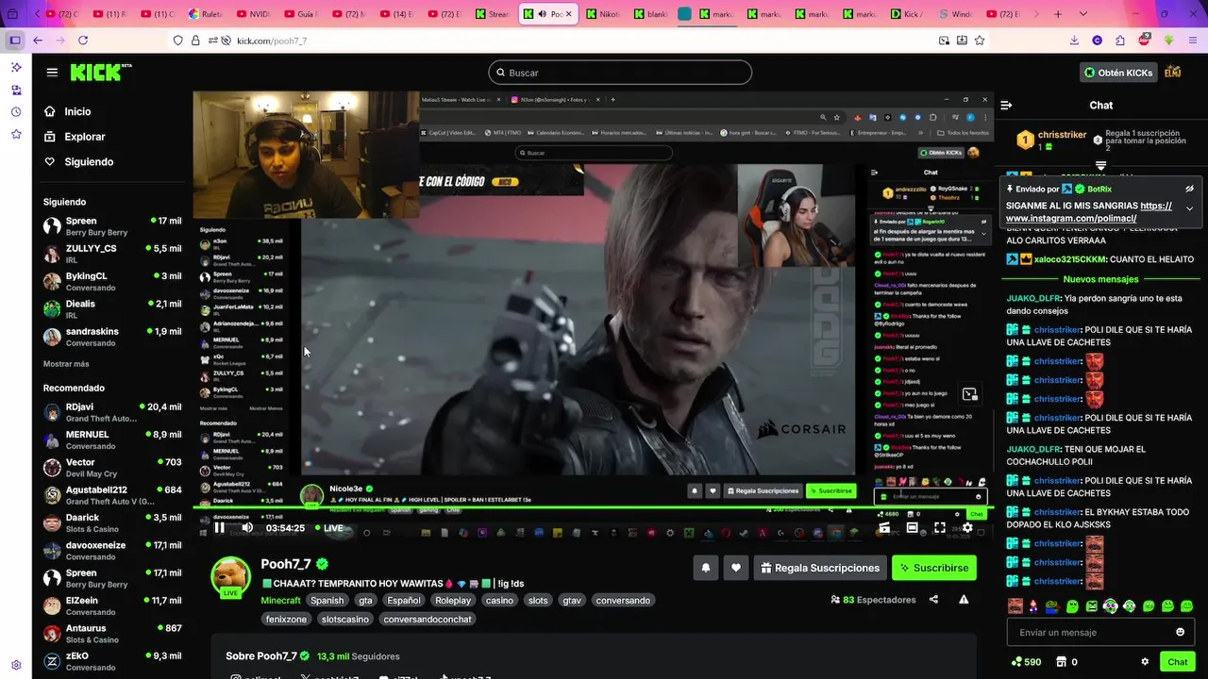1208x679 pixels.
Task: Open Spreen channel in Siguiendo list
Action: point(111,226)
